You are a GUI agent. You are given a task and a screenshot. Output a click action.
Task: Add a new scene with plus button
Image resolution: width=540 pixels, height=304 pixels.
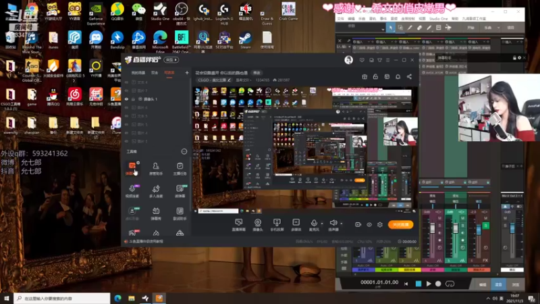click(x=187, y=73)
